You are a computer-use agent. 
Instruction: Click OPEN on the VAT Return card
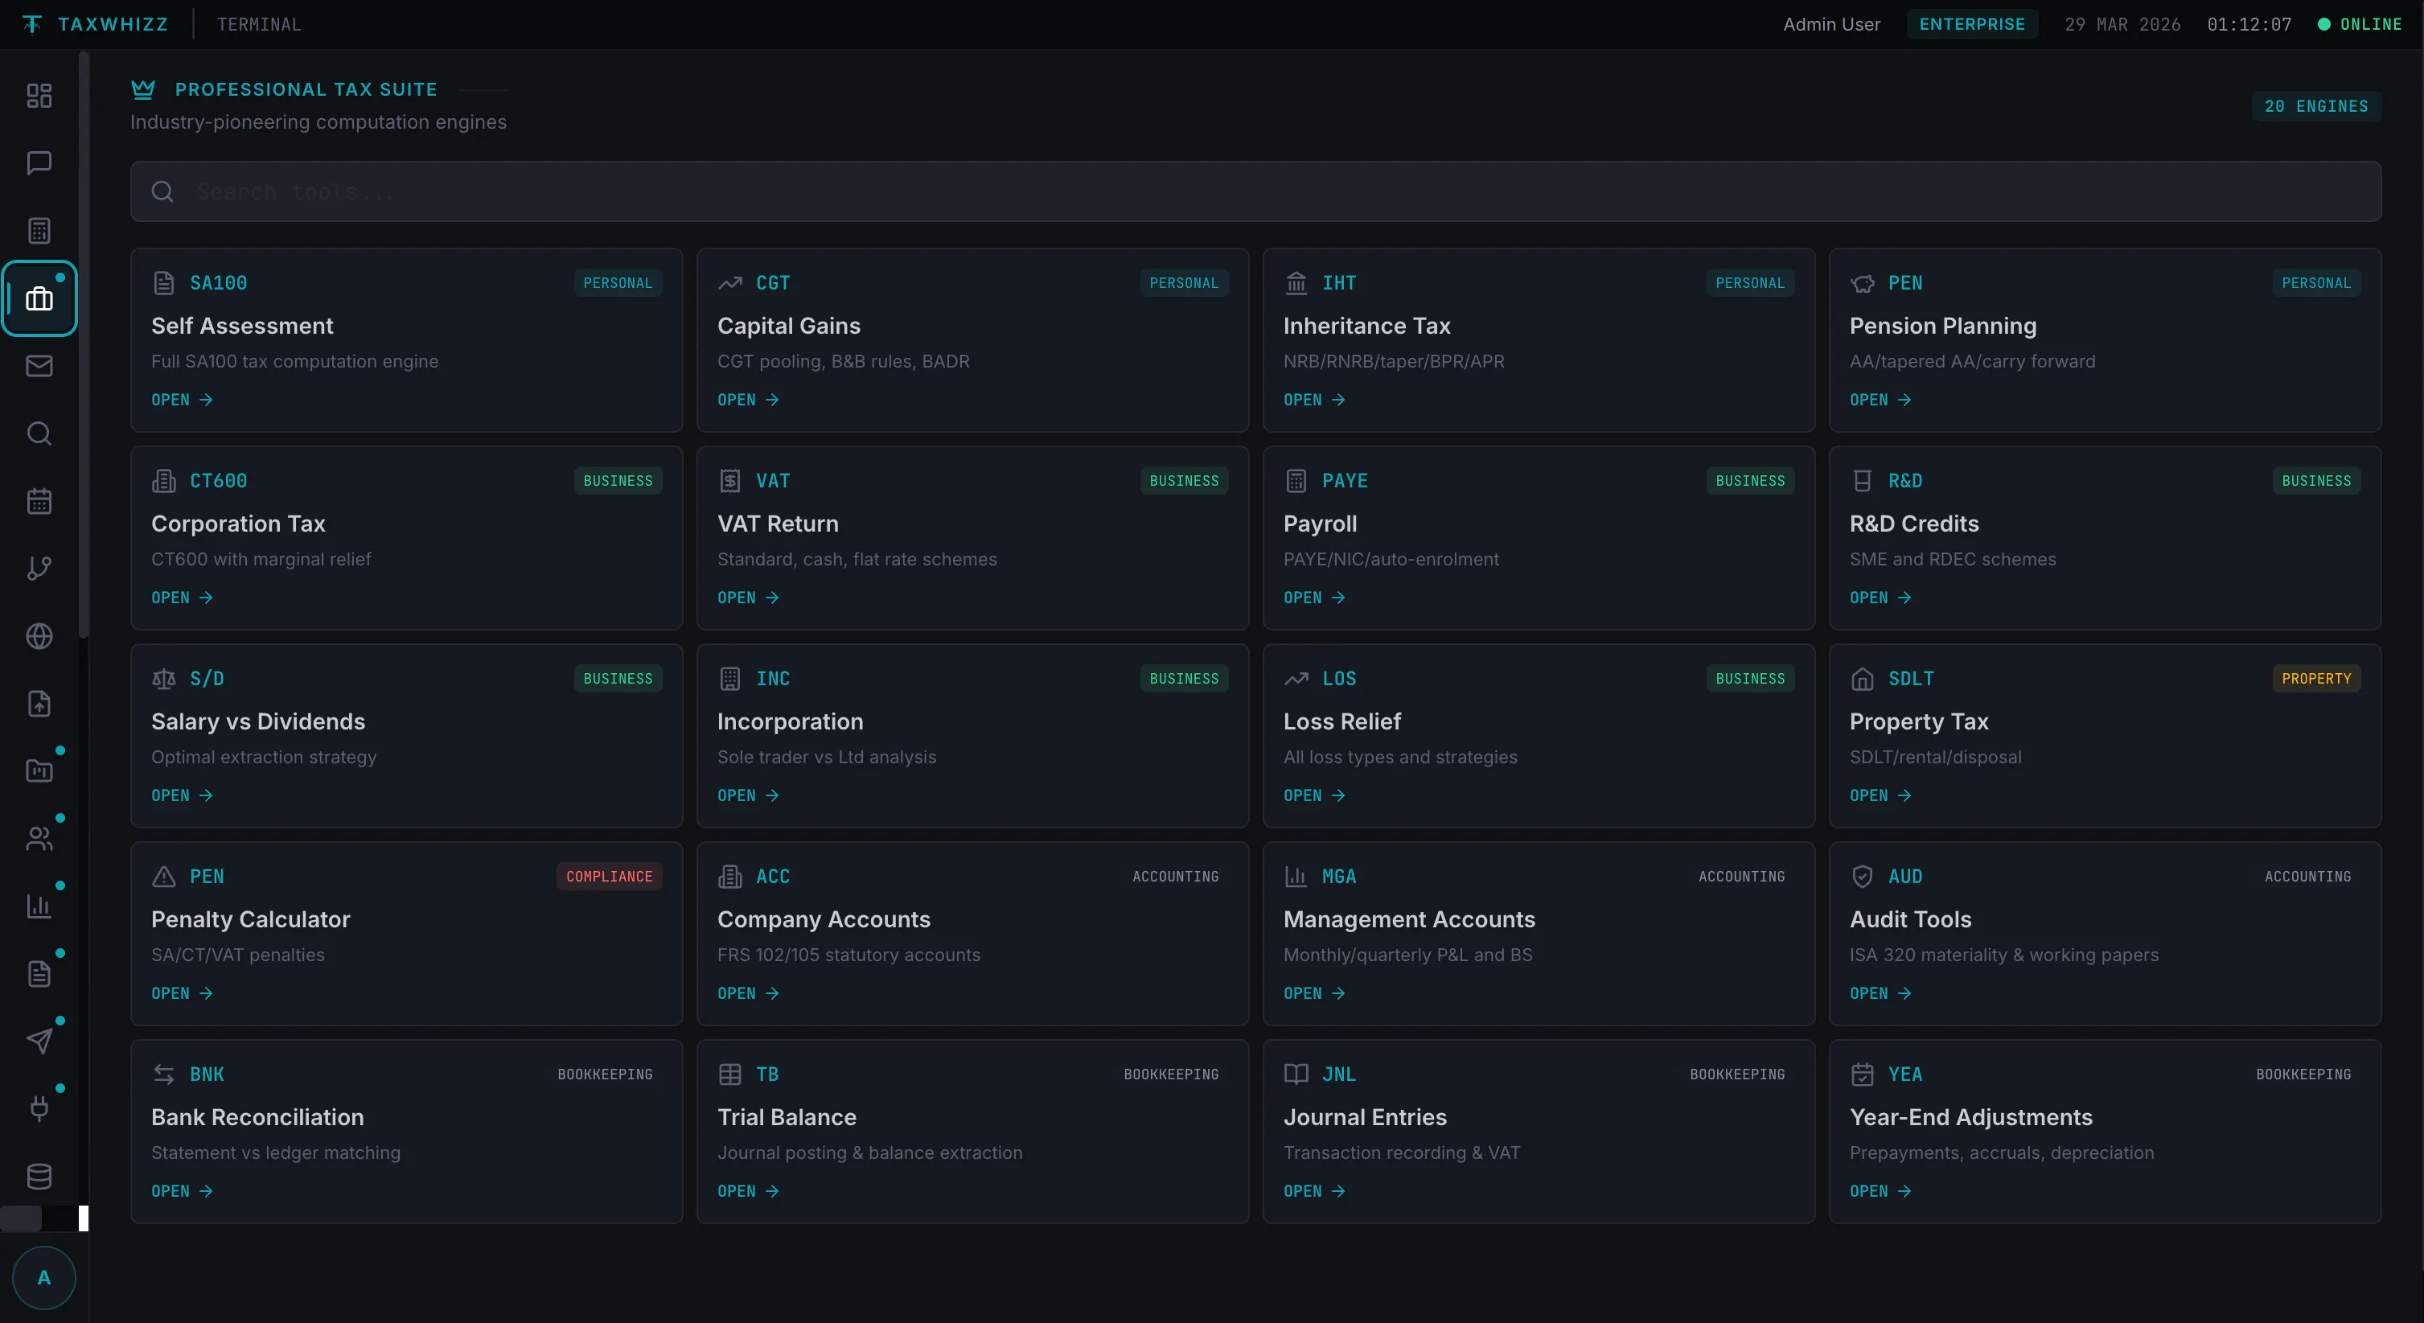coord(748,598)
